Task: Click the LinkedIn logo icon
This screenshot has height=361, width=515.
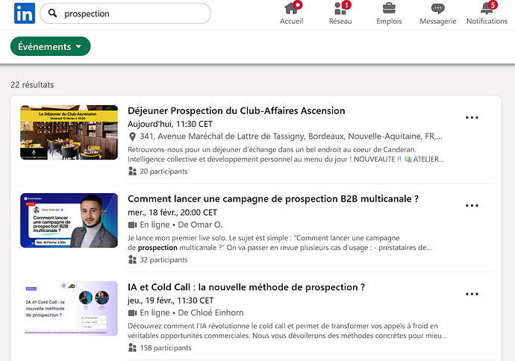Action: click(24, 13)
